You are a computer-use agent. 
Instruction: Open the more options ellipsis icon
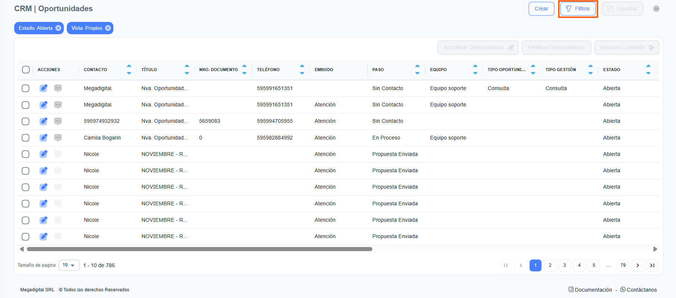pyautogui.click(x=656, y=9)
